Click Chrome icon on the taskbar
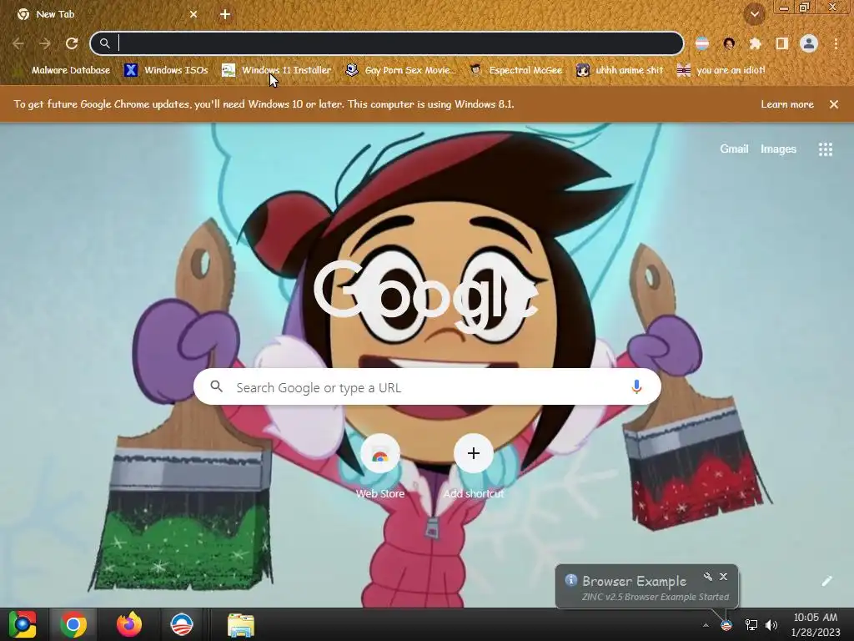Screen dimensions: 854x641 tap(73, 624)
